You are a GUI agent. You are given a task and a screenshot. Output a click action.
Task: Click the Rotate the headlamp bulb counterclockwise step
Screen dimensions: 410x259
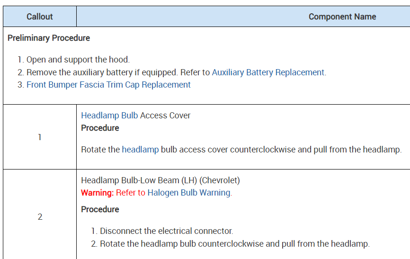coord(234,244)
